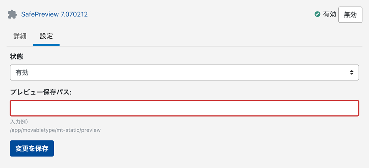Image resolution: width=369 pixels, height=168 pixels.
Task: Switch to the 詳細 tab
Action: [20, 36]
